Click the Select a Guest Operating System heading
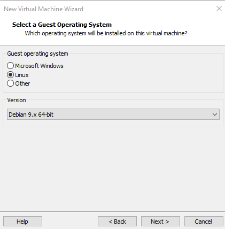This screenshot has width=225, height=229. click(62, 25)
